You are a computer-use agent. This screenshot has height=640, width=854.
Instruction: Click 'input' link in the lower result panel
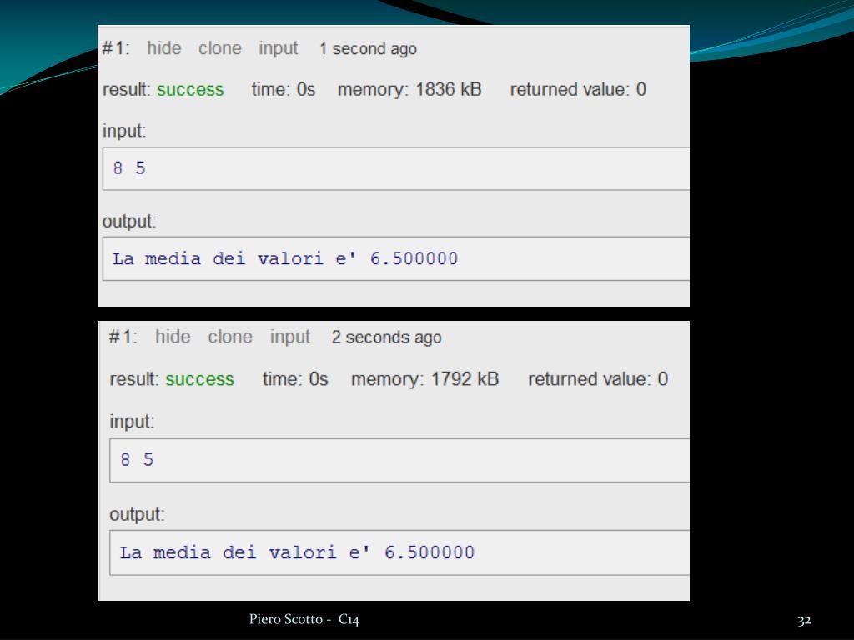point(289,337)
